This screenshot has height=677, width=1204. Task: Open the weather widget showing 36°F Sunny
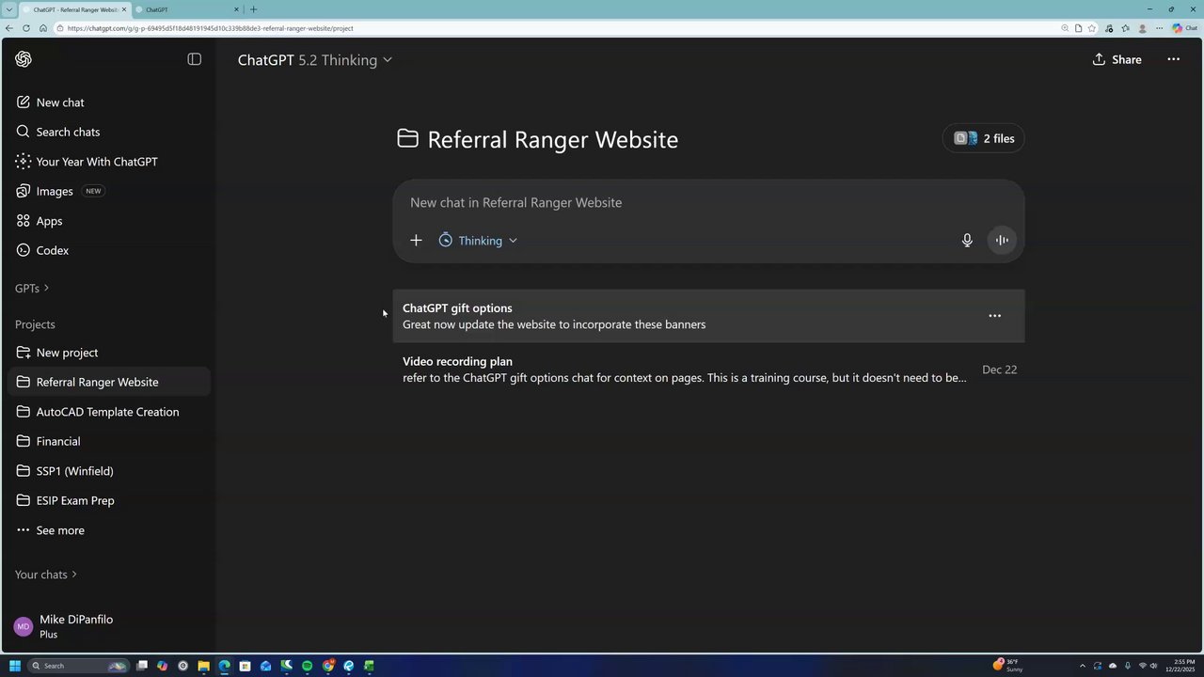[x=1008, y=666]
